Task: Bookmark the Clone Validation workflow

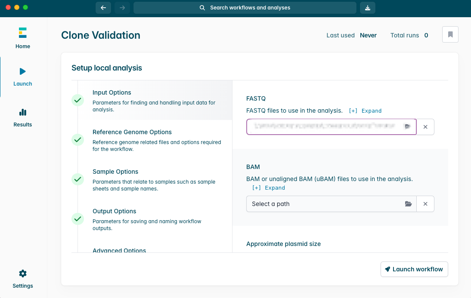Action: click(450, 34)
